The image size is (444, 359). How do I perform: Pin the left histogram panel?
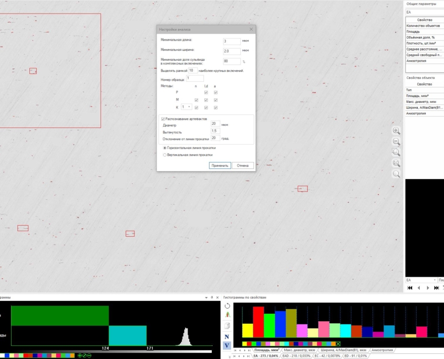[x=212, y=297]
